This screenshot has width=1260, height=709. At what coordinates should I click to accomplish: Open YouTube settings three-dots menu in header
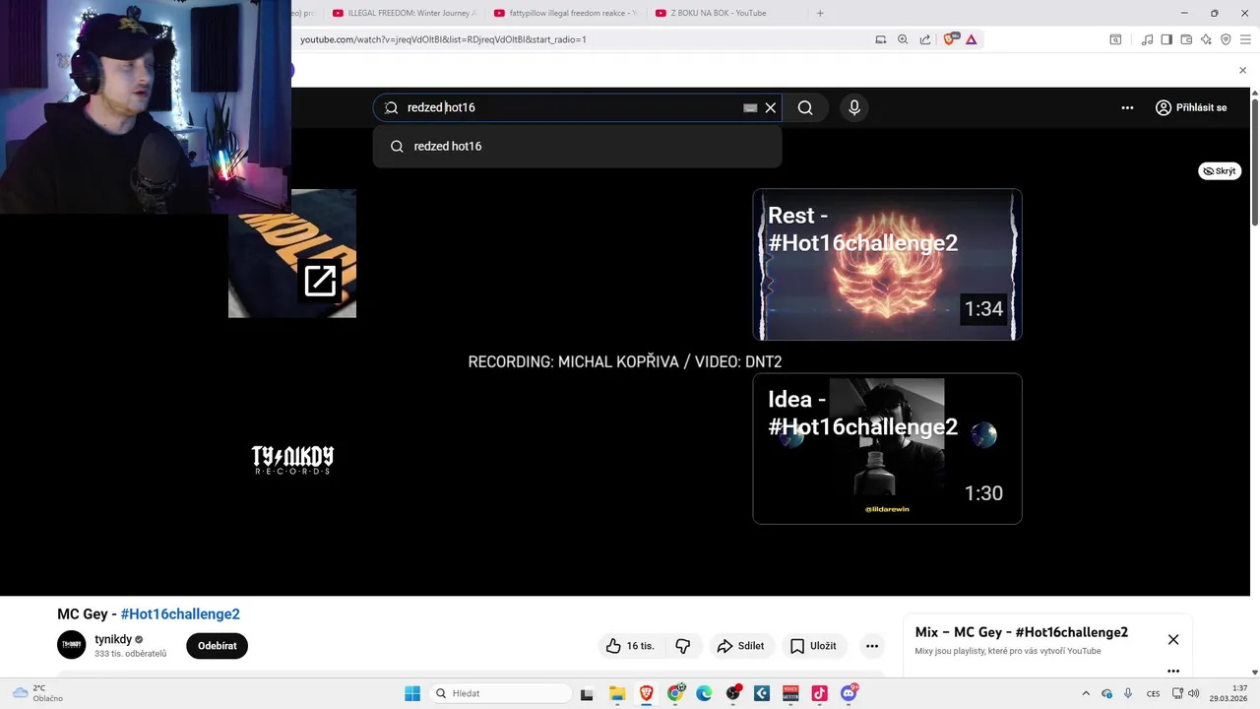point(1128,107)
